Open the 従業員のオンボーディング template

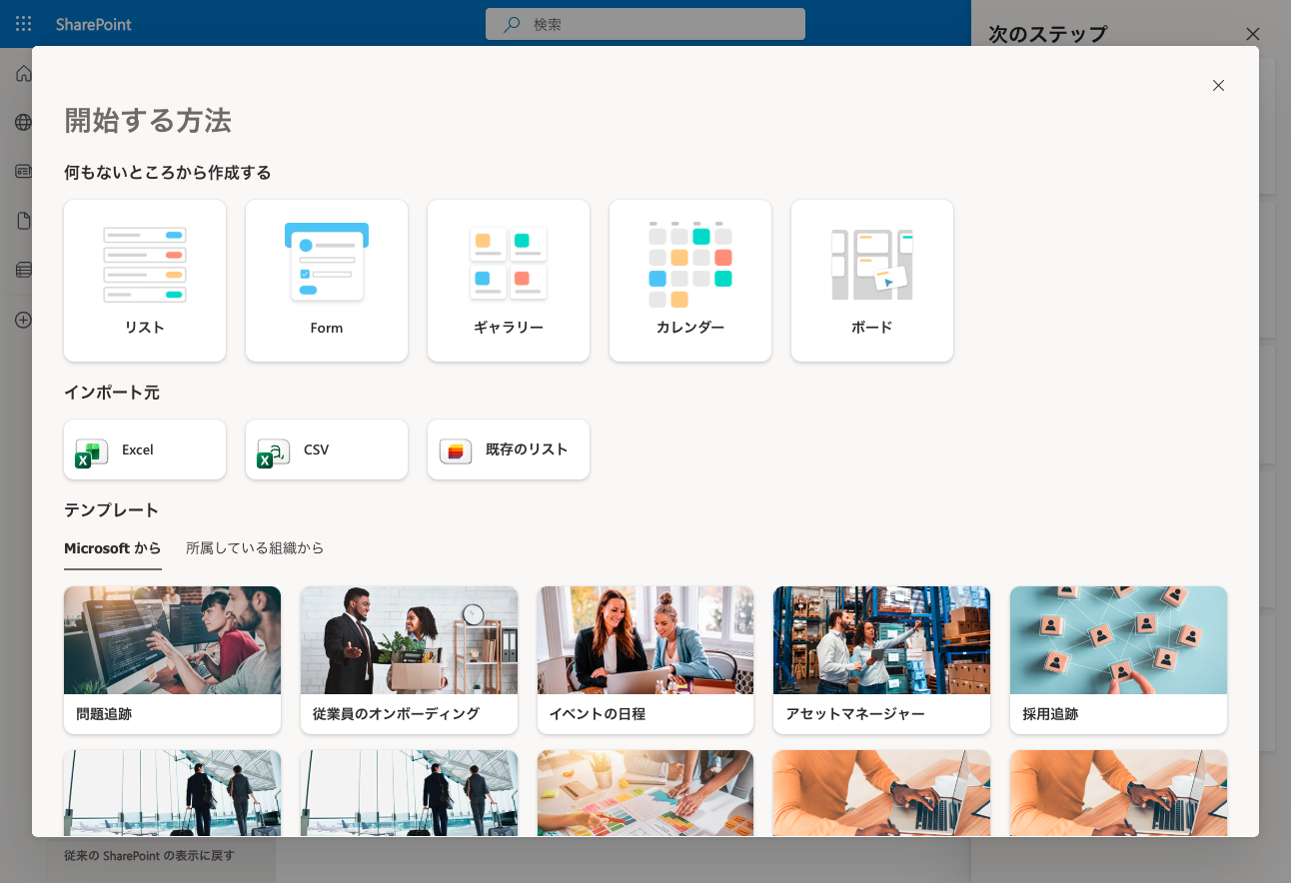point(409,660)
